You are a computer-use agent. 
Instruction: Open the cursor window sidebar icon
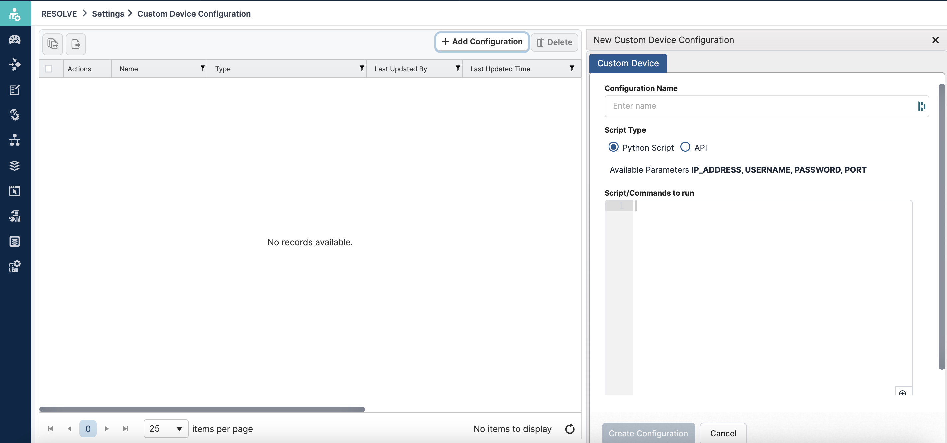tap(15, 191)
